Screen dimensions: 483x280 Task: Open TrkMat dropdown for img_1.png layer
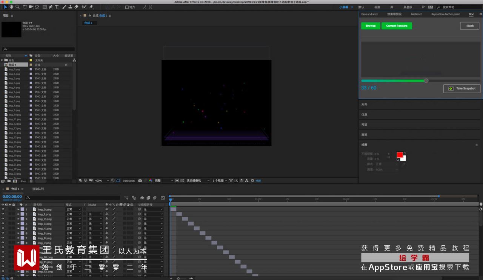tap(95, 214)
